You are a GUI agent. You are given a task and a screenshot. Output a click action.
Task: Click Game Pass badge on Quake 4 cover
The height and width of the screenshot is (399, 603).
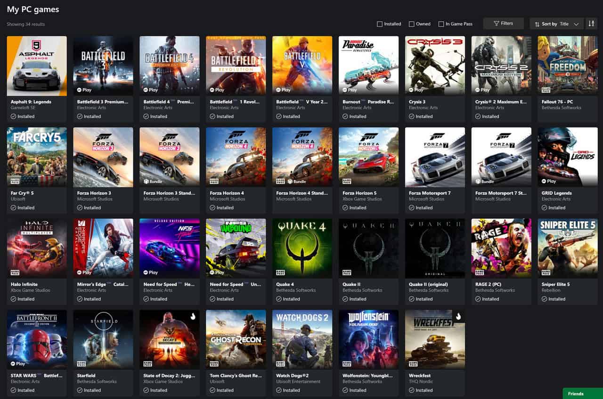pos(280,272)
